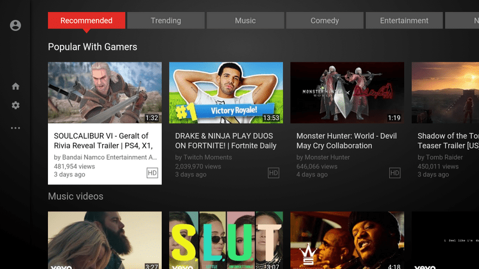
Task: Click HD badge on Drake & Ninja card
Action: [274, 173]
